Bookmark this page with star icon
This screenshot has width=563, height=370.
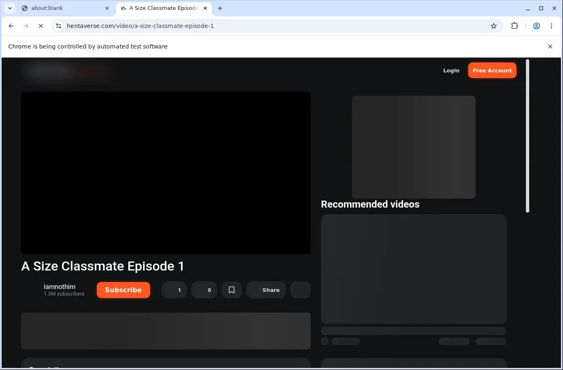[x=494, y=26]
